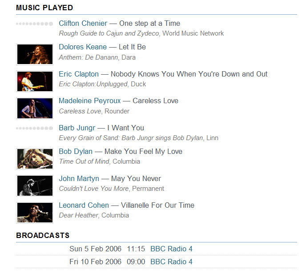306x278 pixels.
Task: Select the Leonard Cohen artist link
Action: (x=84, y=205)
